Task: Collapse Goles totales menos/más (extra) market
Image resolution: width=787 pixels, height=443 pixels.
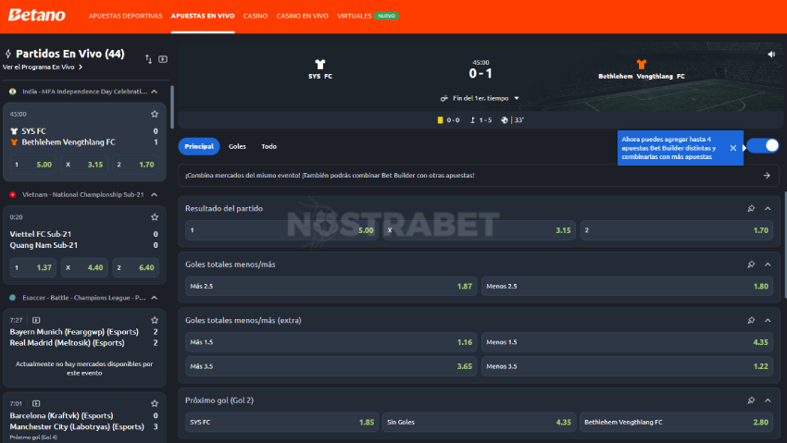Action: [768, 320]
